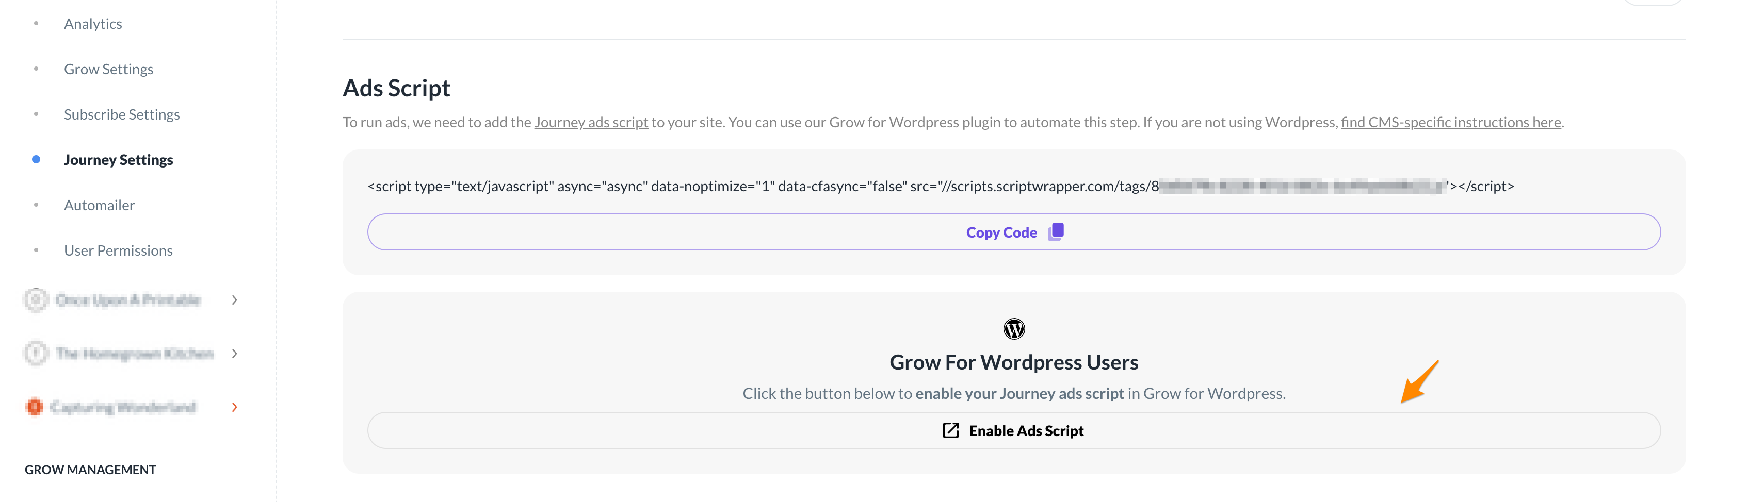Click the external-link icon on Enable Ads Script
1748x502 pixels.
(x=951, y=431)
